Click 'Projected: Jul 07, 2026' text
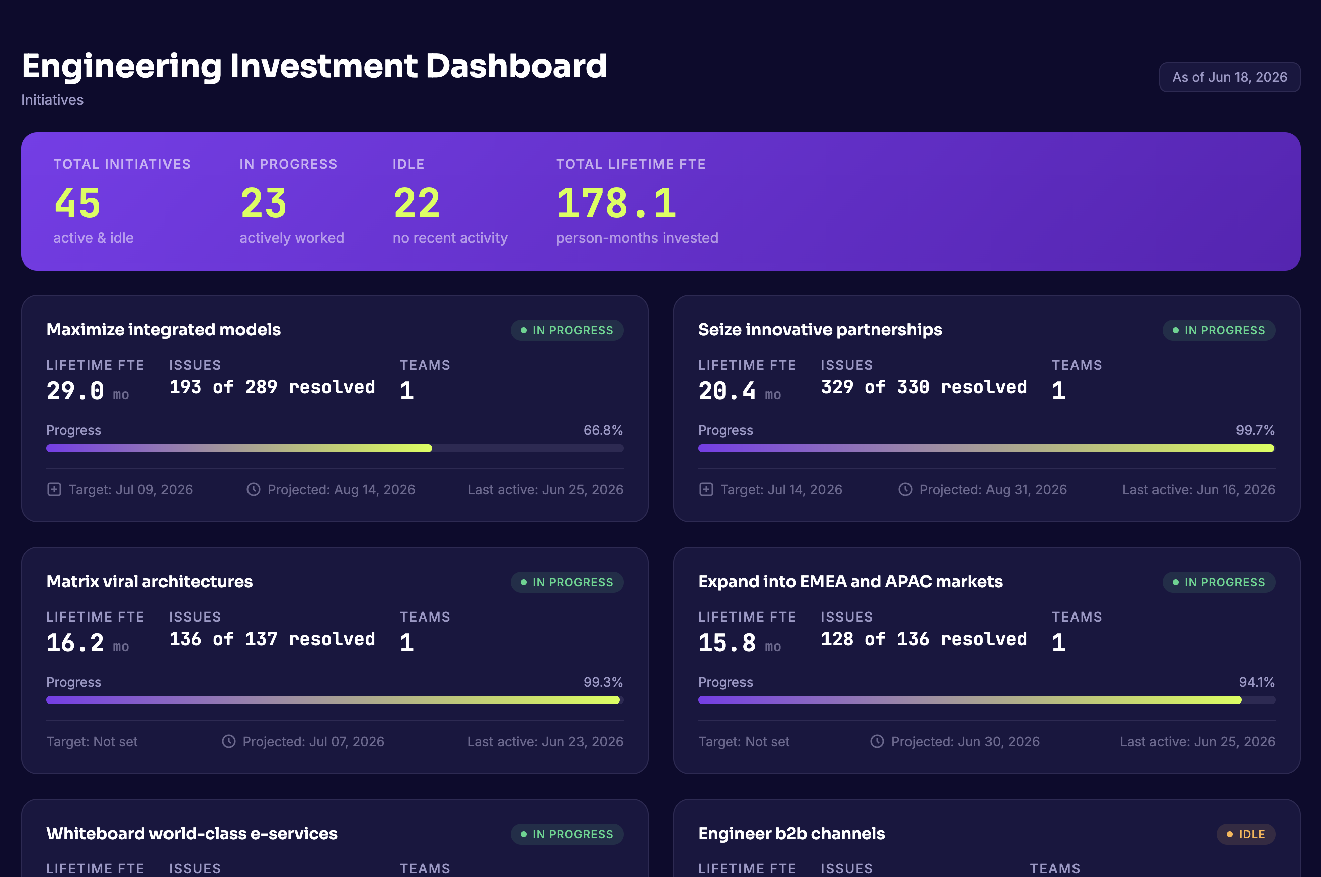Screen dimensions: 1321x877 click(313, 741)
